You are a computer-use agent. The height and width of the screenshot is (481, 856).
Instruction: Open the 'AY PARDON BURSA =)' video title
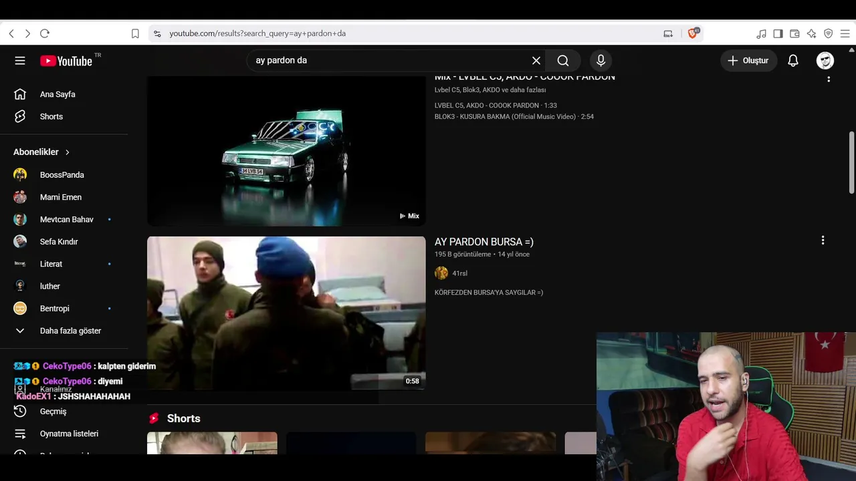click(x=484, y=242)
